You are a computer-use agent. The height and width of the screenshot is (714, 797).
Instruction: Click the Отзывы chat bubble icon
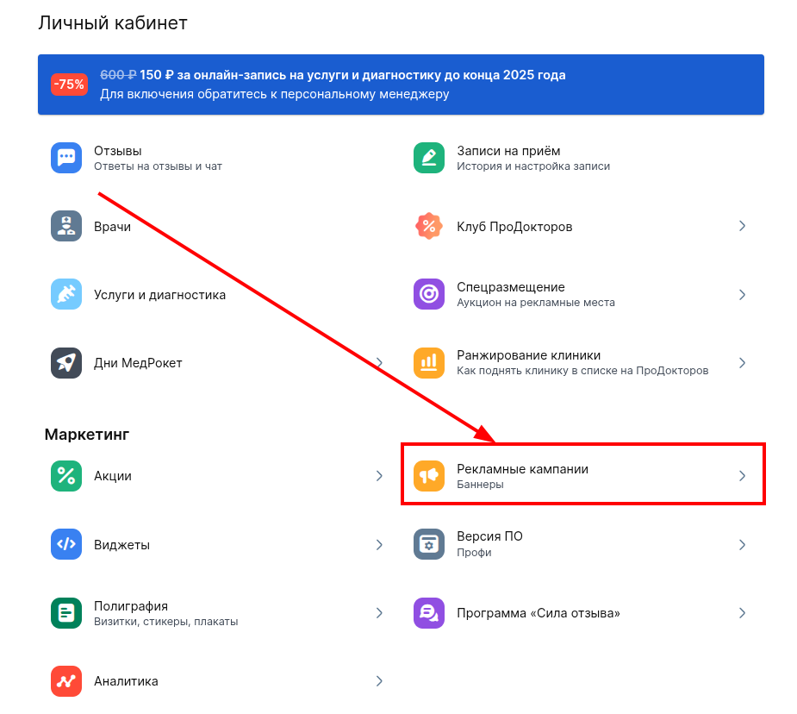66,158
